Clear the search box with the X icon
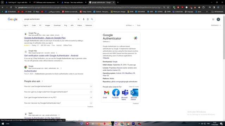The image size is (225, 126). (x=78, y=19)
